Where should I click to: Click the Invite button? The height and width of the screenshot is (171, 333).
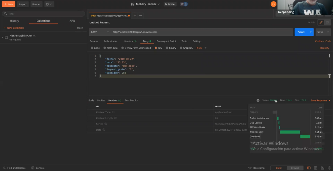[x=169, y=4]
